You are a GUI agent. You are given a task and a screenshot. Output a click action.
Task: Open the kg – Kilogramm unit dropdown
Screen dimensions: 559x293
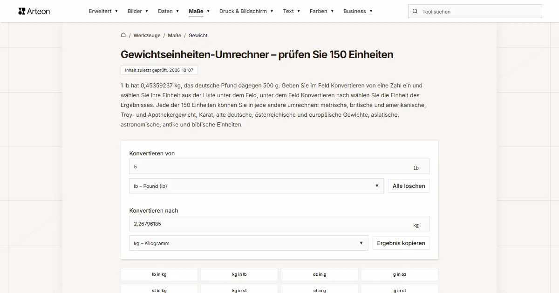coord(249,243)
